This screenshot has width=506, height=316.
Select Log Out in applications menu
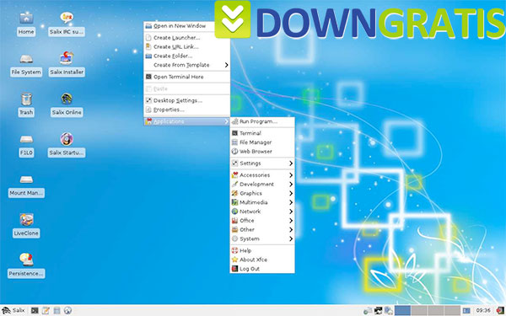coord(262,269)
